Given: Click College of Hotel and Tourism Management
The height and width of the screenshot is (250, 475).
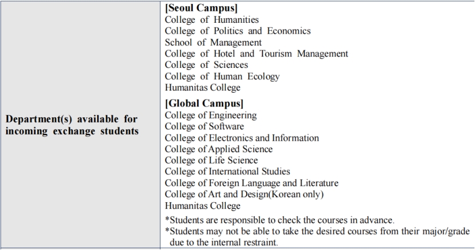Looking at the screenshot, I should (x=256, y=54).
